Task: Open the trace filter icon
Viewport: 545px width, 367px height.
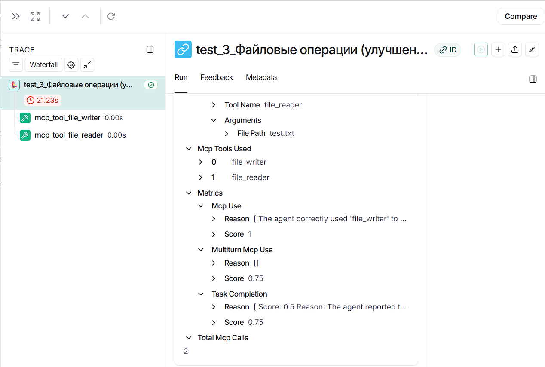Action: (16, 65)
